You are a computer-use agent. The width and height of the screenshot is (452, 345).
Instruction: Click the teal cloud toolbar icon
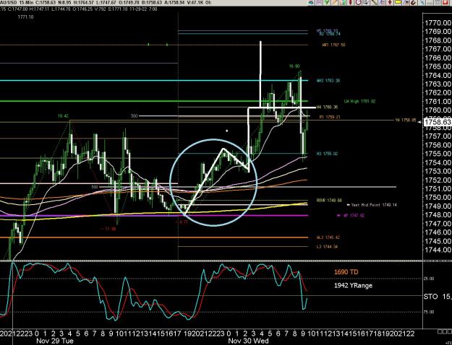tap(310, 2)
